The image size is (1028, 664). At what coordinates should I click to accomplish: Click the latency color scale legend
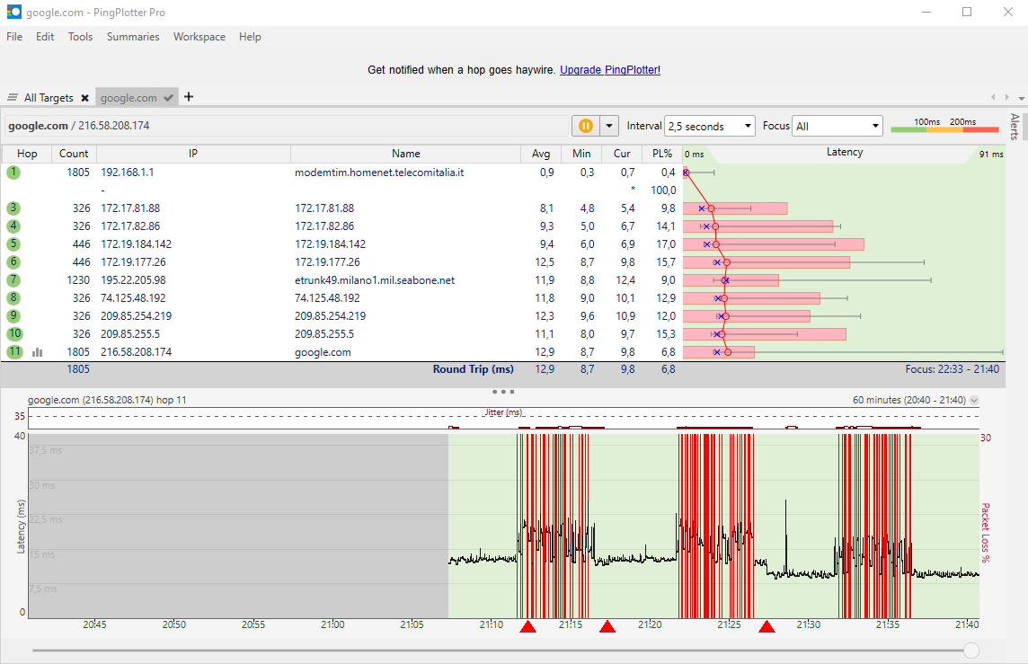click(944, 125)
